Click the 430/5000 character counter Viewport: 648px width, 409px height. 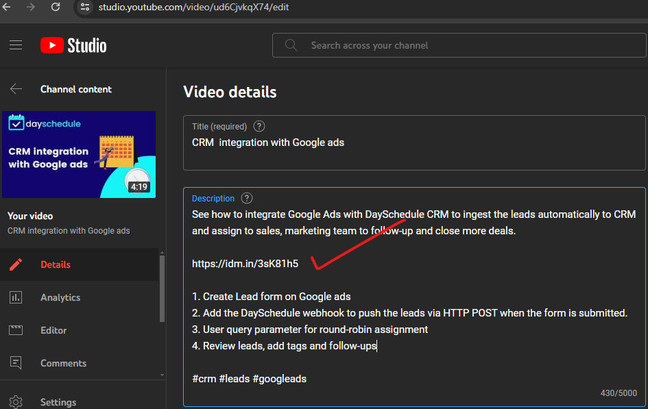(619, 393)
